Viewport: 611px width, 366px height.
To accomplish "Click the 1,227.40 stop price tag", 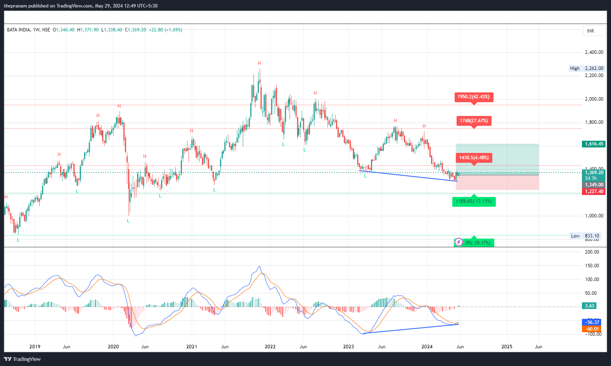I will [593, 191].
